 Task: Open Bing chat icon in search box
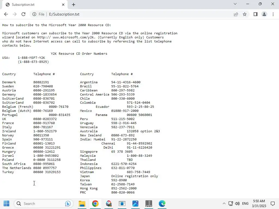point(68,204)
